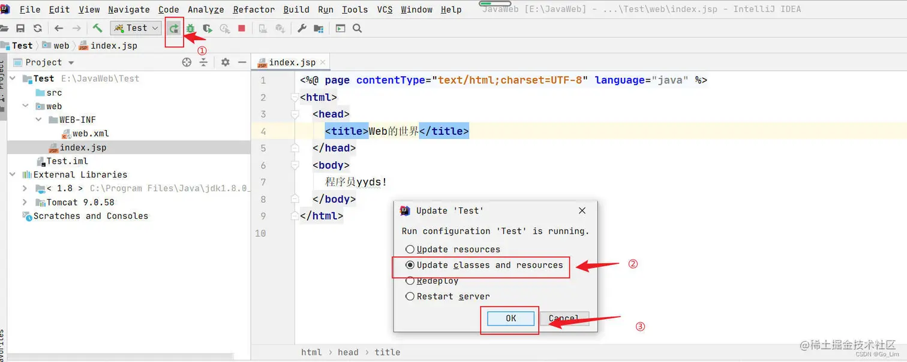Confirm the update with the OK button

(x=510, y=319)
